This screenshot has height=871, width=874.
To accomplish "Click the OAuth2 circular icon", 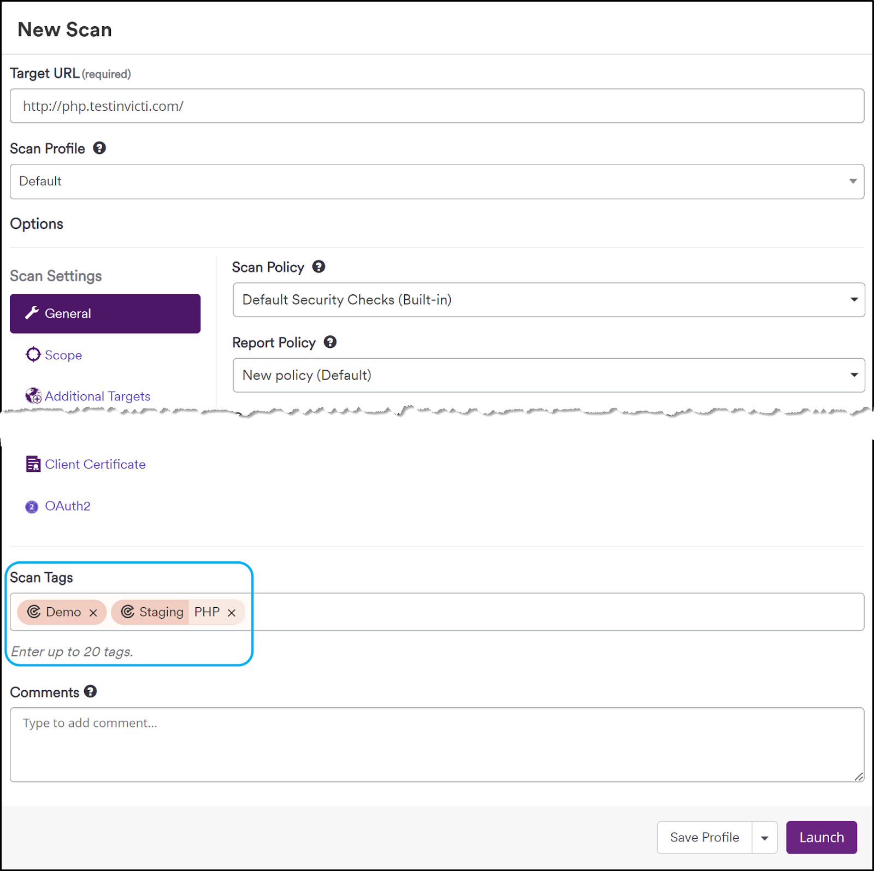I will [x=32, y=506].
